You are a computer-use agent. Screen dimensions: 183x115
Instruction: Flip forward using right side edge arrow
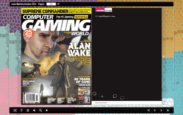(x=164, y=56)
